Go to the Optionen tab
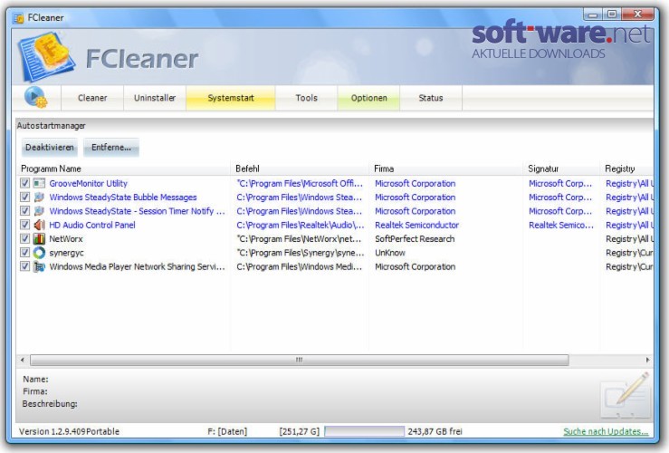Screen dimensions: 669x453 (368, 98)
